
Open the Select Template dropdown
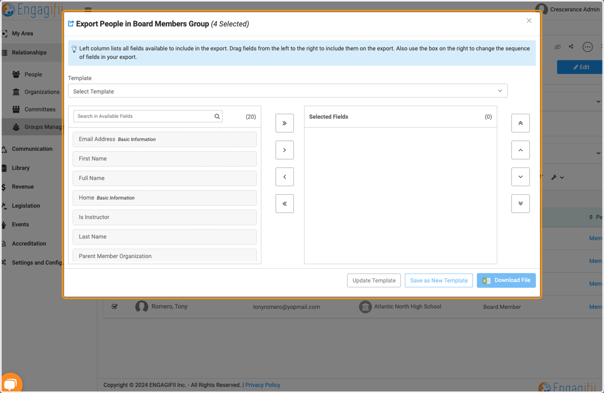pos(288,91)
